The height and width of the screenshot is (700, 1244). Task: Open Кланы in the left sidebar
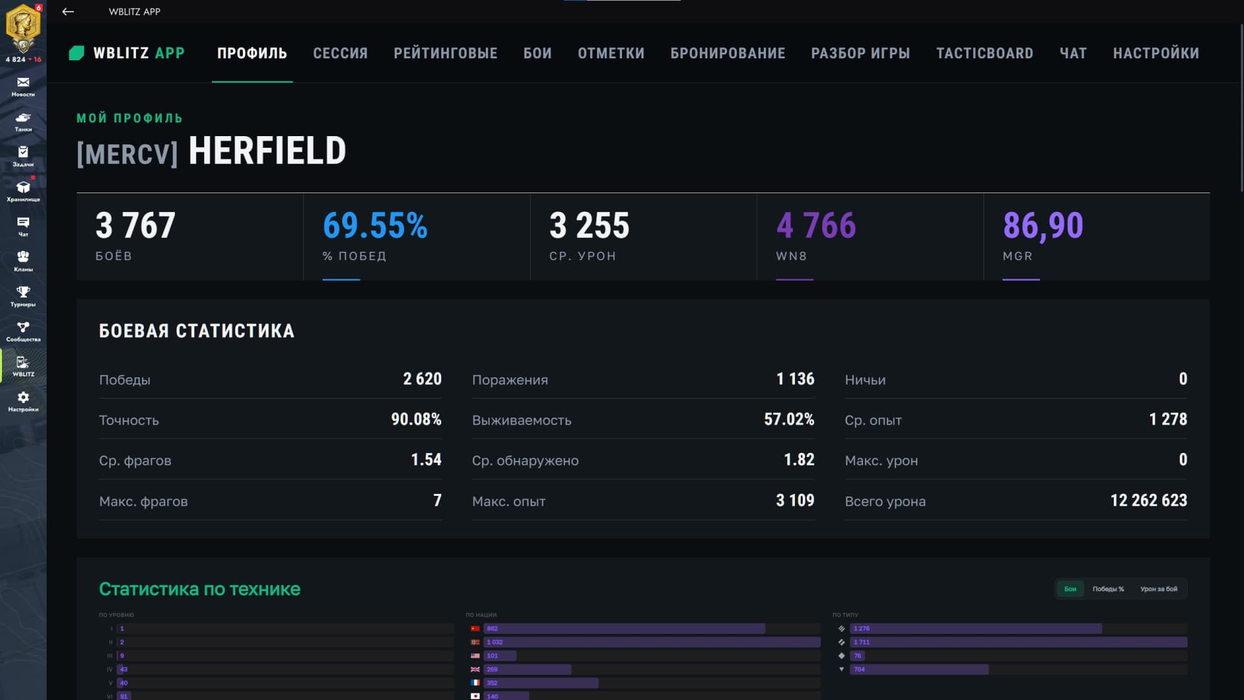pos(23,261)
